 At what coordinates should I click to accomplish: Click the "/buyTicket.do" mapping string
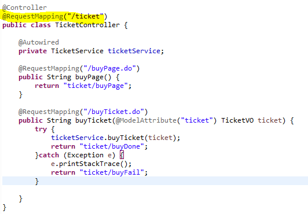click(x=113, y=112)
